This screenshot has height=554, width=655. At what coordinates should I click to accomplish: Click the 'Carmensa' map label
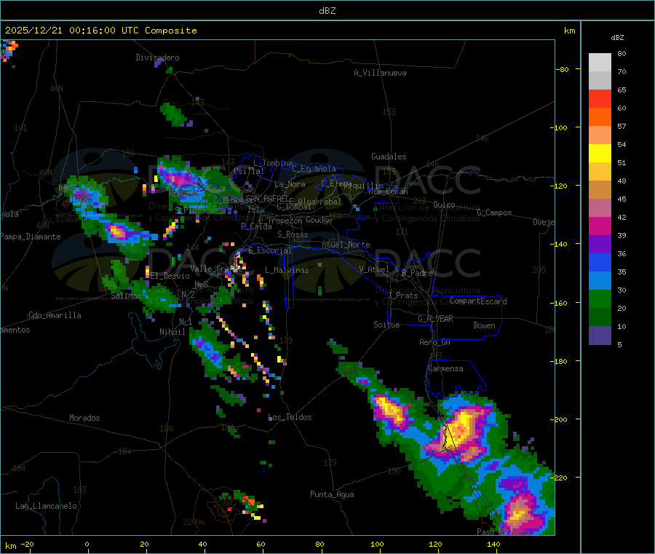[x=445, y=369]
